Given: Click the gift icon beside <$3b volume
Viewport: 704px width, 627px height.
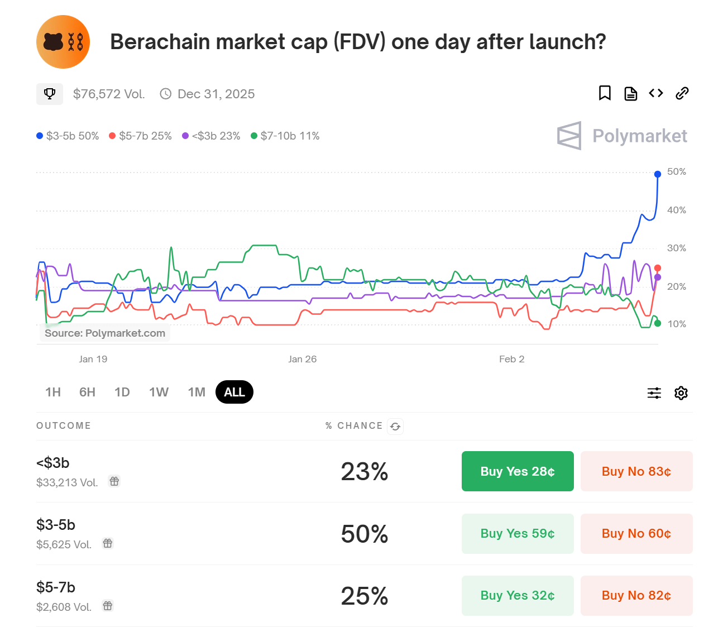Looking at the screenshot, I should click(114, 481).
